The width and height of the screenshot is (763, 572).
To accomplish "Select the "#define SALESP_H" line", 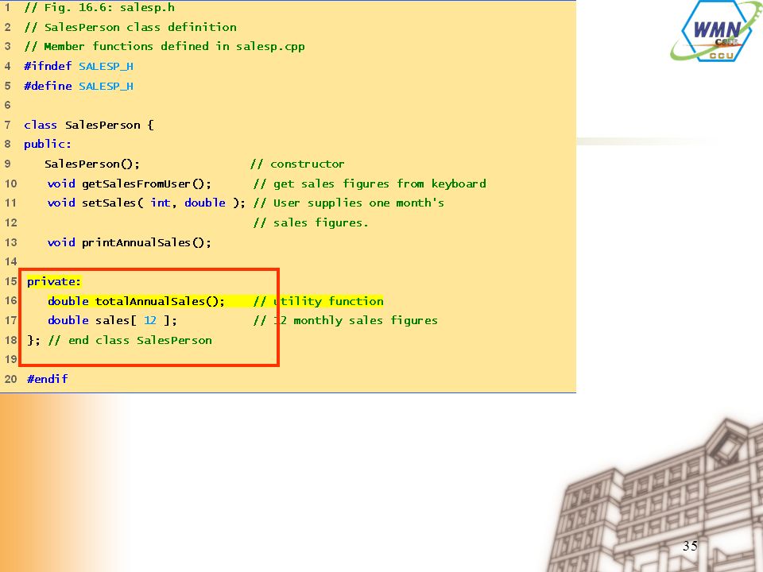I will [79, 86].
